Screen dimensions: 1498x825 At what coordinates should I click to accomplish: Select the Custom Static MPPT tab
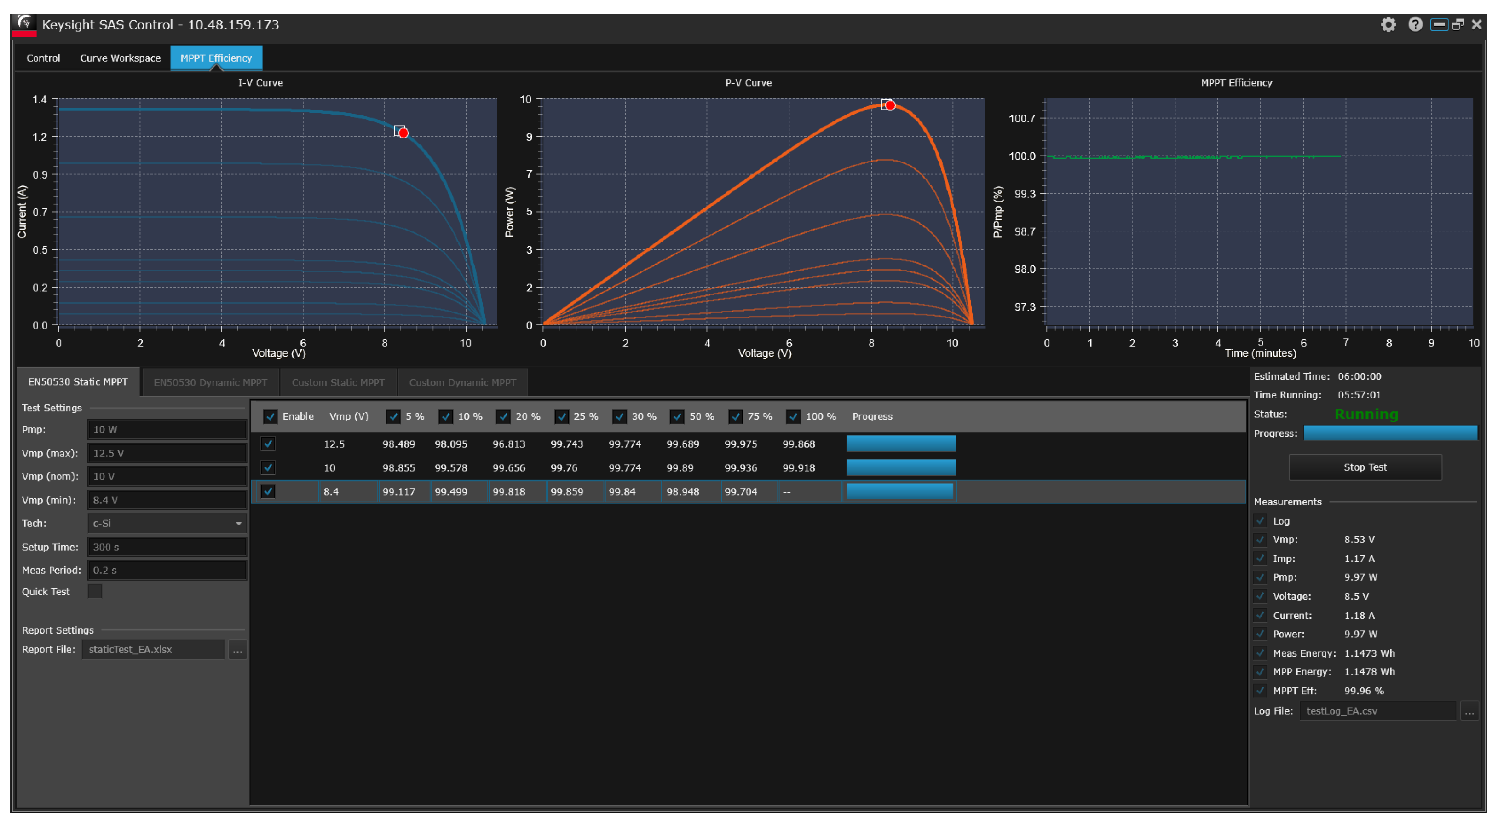click(338, 382)
